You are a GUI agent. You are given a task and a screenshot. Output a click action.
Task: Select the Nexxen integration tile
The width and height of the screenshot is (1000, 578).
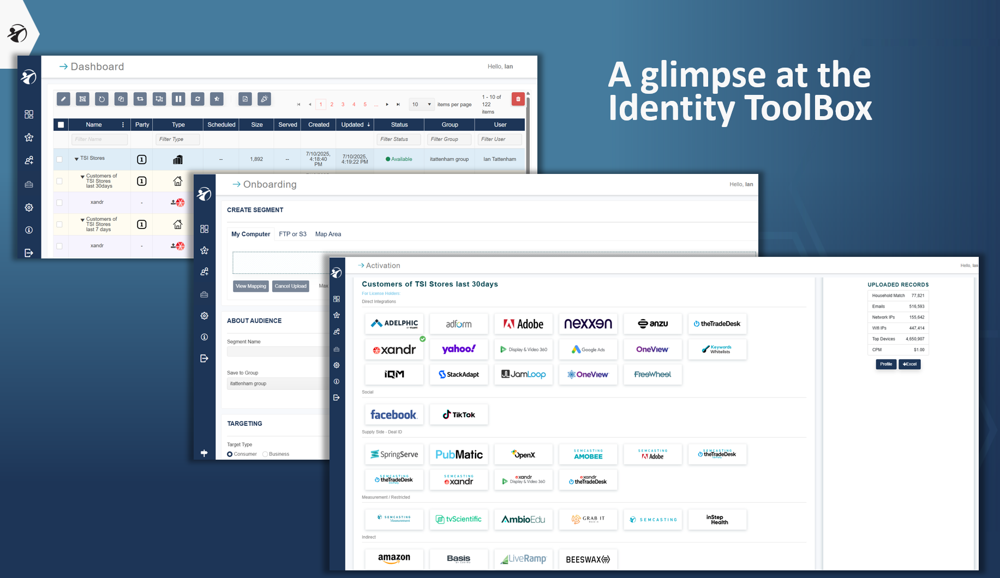tap(588, 324)
